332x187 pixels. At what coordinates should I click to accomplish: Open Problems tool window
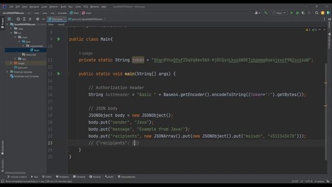pos(62,177)
